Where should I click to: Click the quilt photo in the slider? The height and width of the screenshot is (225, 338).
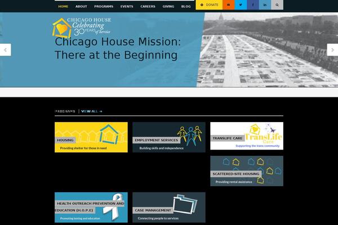(267, 49)
